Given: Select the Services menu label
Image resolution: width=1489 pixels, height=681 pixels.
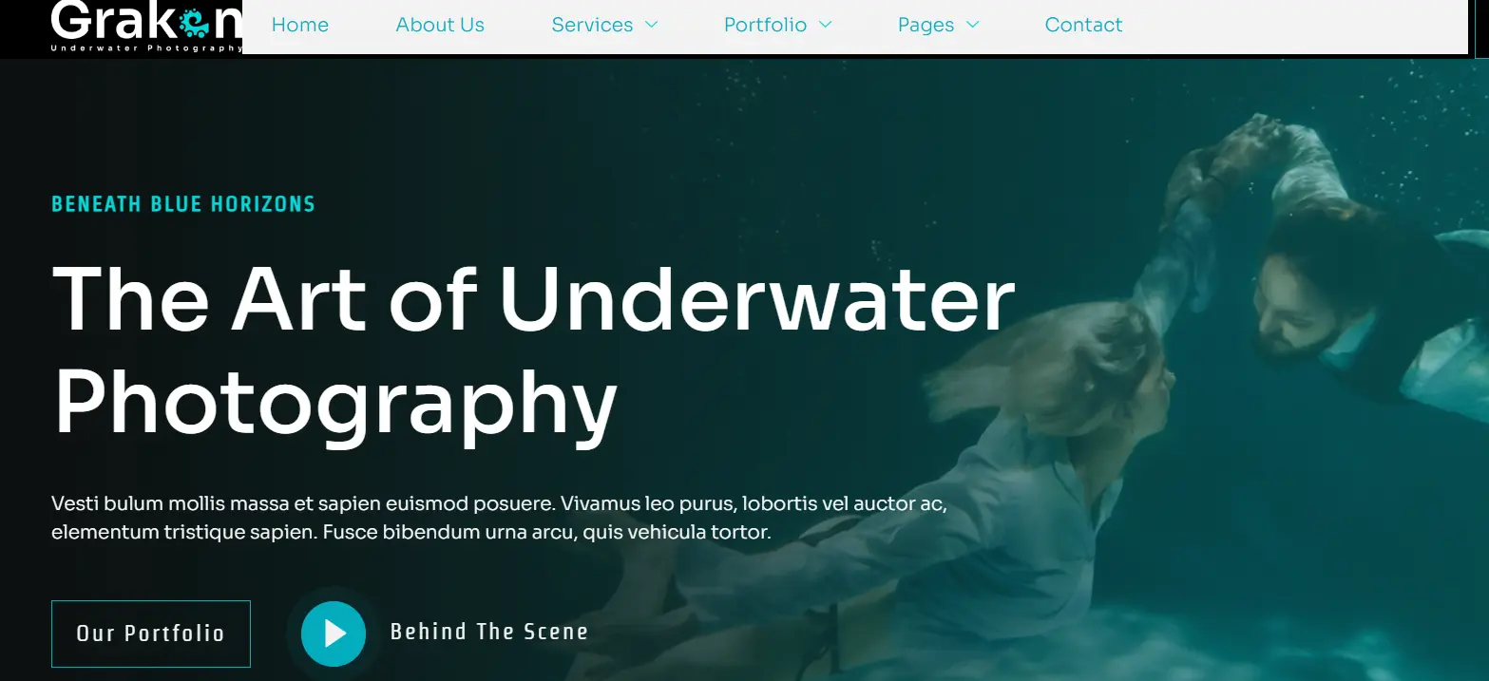Looking at the screenshot, I should [592, 25].
